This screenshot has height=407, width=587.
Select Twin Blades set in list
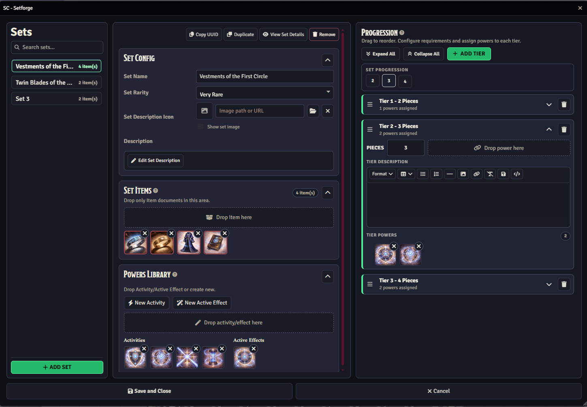[56, 83]
